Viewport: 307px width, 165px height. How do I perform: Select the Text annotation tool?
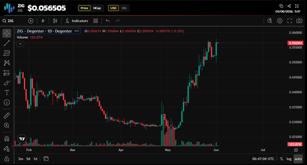tap(7, 92)
